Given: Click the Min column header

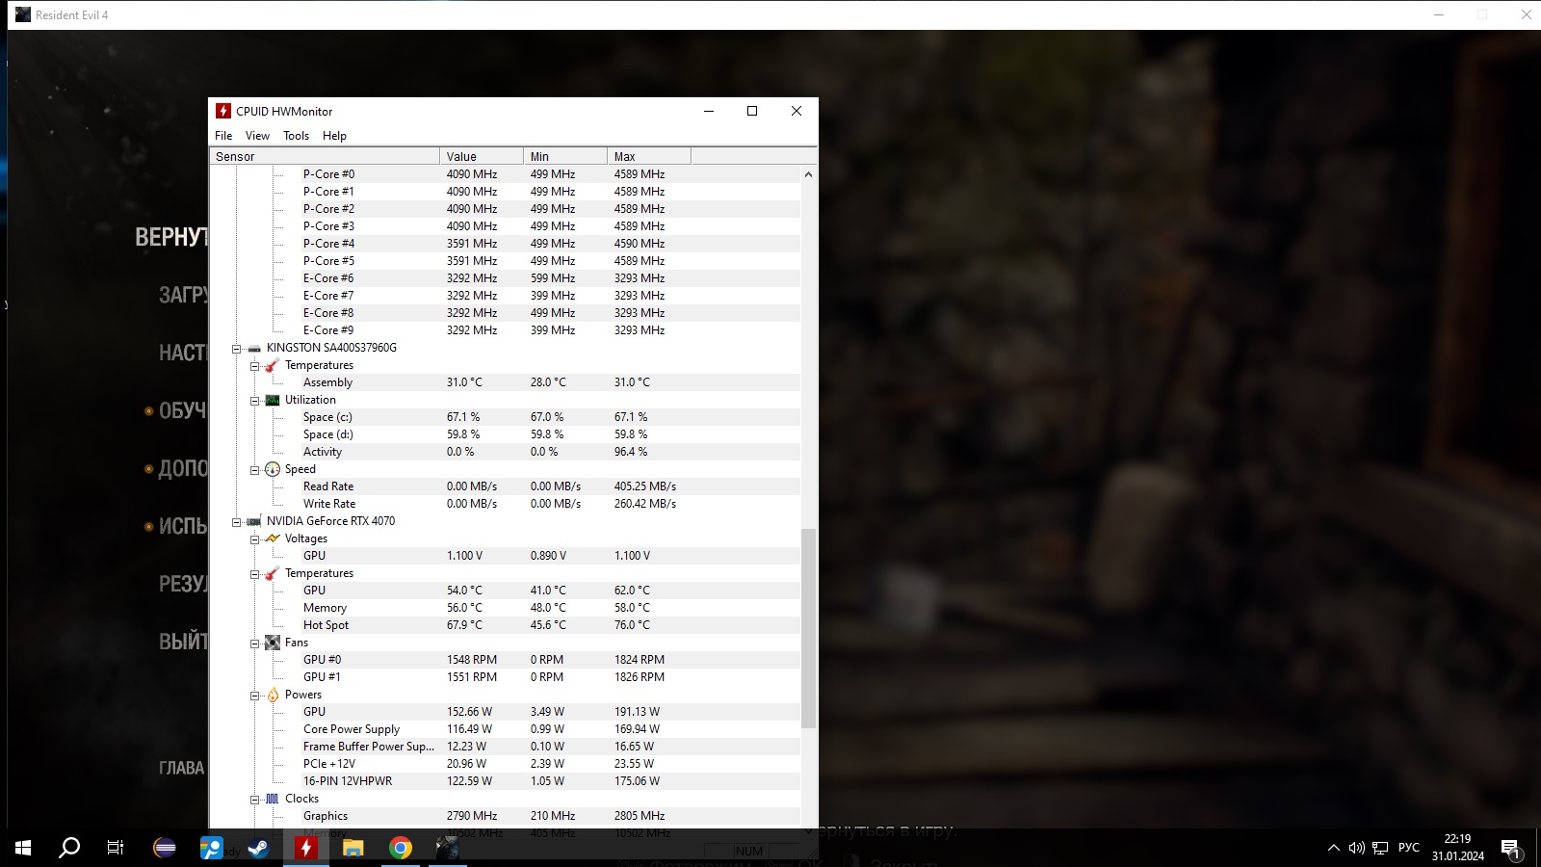Looking at the screenshot, I should coord(565,156).
